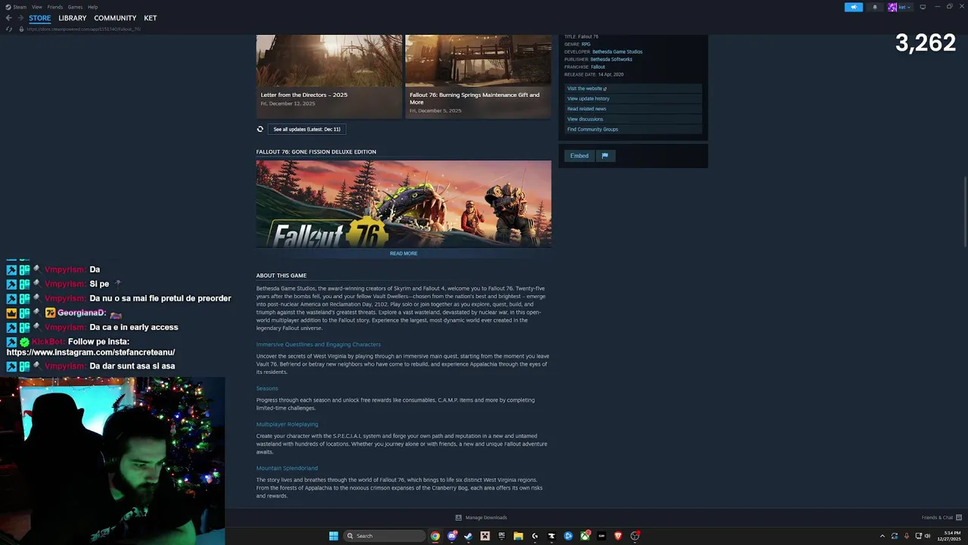Image resolution: width=968 pixels, height=545 pixels.
Task: Open the megaphone announcements button
Action: 853,7
